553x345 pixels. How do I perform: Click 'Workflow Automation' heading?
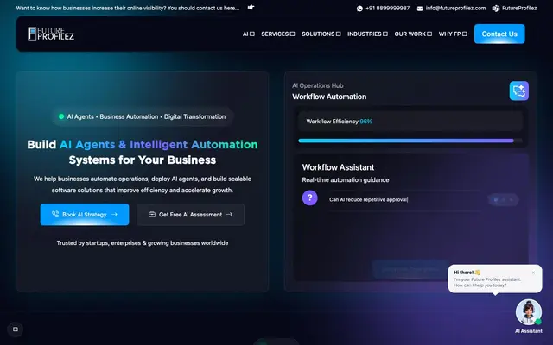pos(329,97)
